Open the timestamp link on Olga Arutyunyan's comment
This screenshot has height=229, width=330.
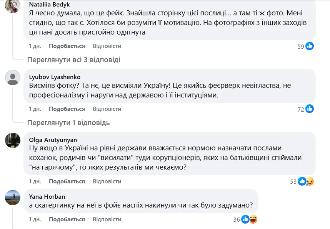[x=34, y=181]
